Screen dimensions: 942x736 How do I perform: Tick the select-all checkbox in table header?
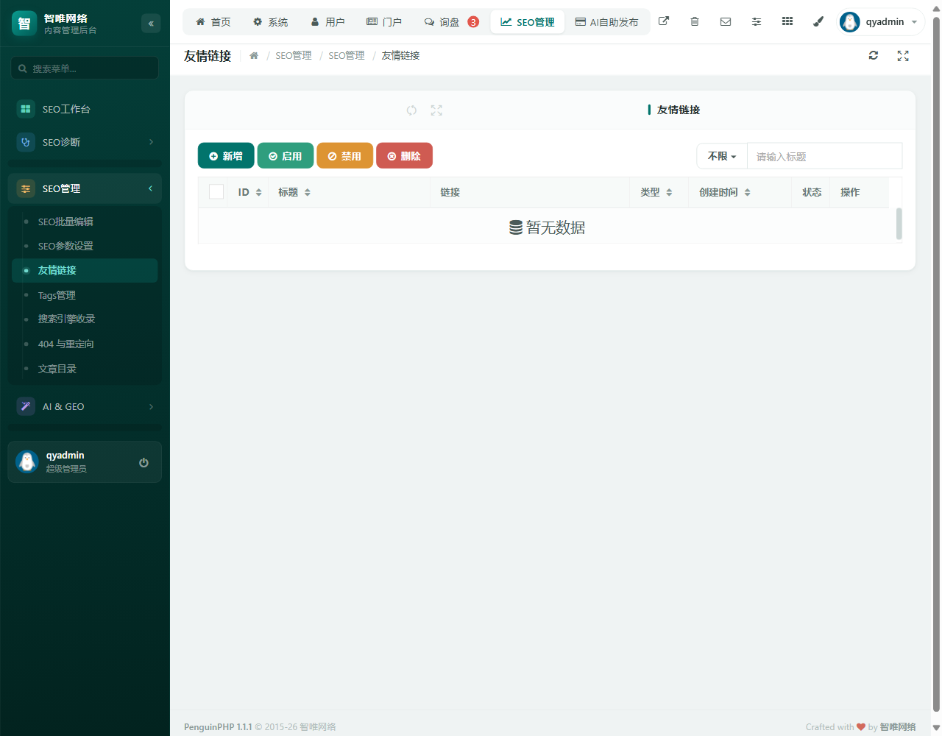pos(216,192)
